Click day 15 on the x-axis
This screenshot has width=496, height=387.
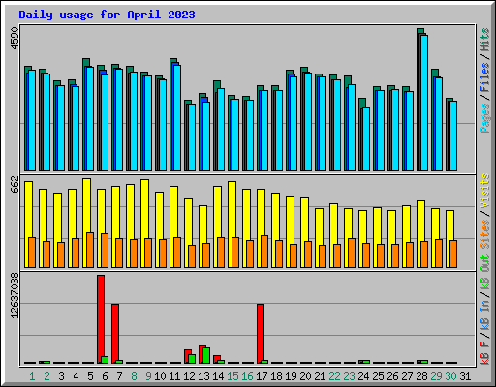[232, 376]
